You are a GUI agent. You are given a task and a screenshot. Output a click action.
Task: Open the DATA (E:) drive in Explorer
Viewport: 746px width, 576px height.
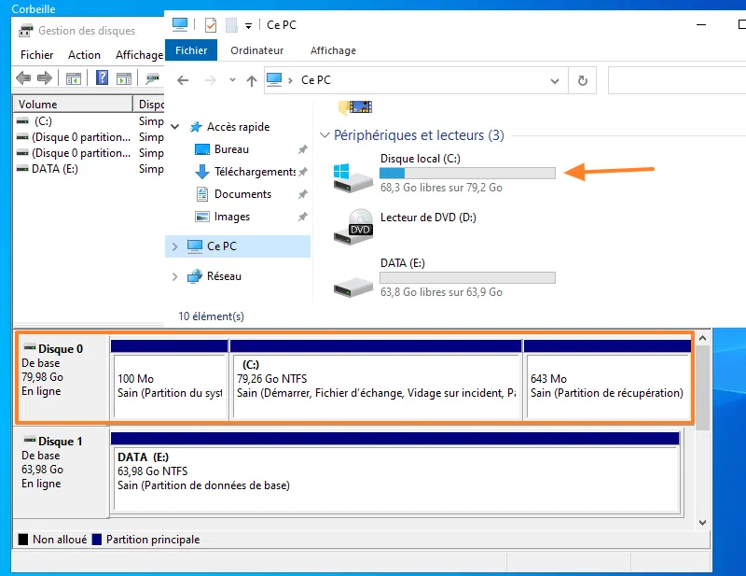(x=354, y=282)
